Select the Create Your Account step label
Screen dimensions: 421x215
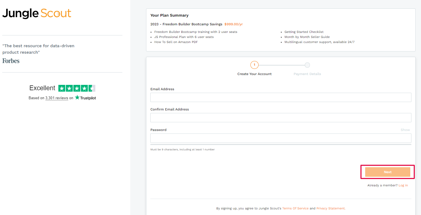(x=254, y=74)
